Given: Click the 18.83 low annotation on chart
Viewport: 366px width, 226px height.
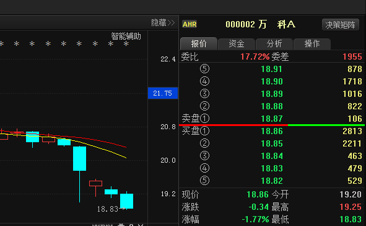Looking at the screenshot, I should coord(107,209).
